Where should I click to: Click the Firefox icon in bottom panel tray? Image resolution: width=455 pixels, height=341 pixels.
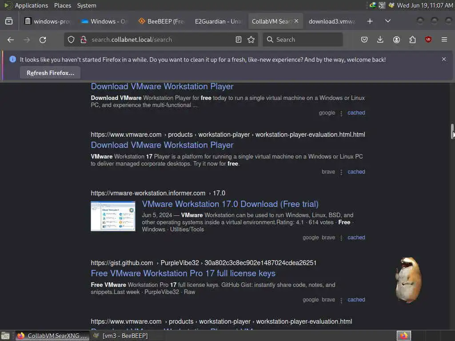(x=404, y=336)
